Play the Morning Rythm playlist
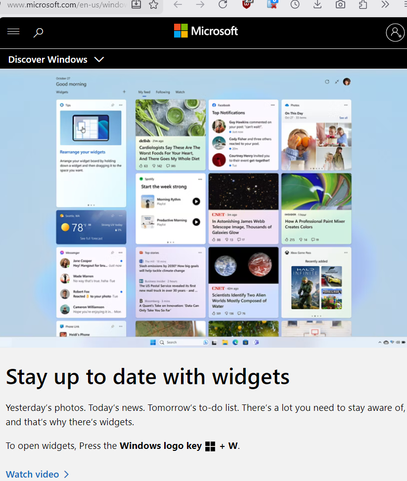The width and height of the screenshot is (407, 481). (x=196, y=201)
